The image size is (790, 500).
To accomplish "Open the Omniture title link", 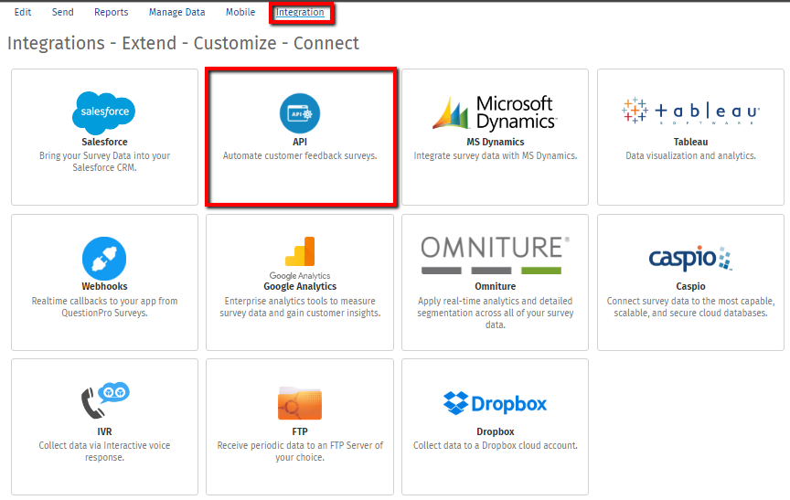I will 495,286.
